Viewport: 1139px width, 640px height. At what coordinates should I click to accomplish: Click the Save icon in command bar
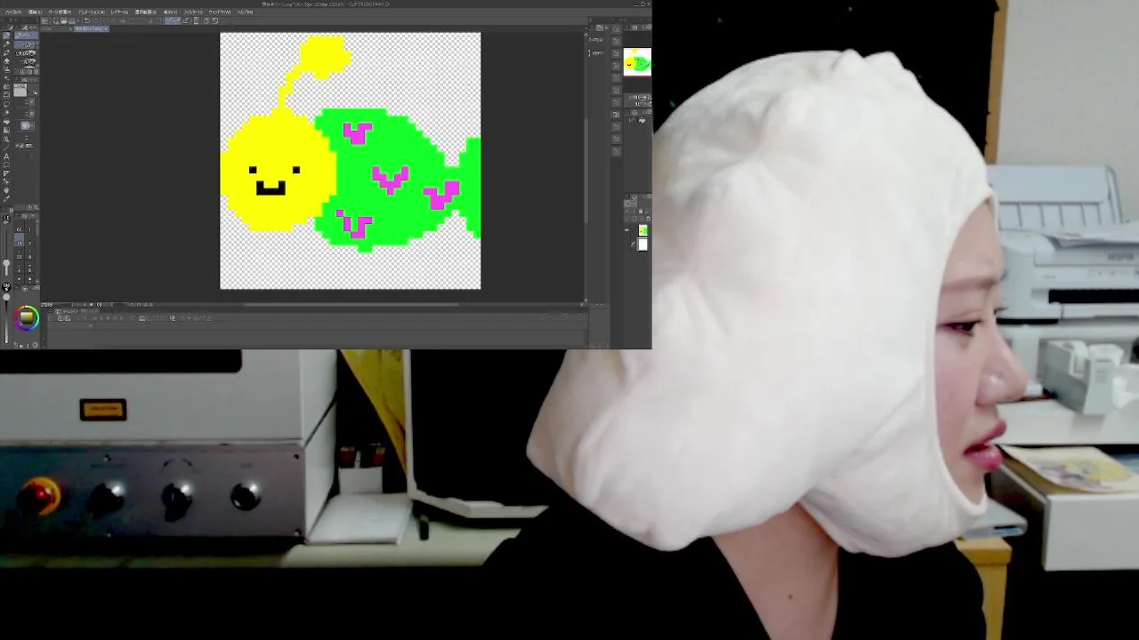pos(72,20)
